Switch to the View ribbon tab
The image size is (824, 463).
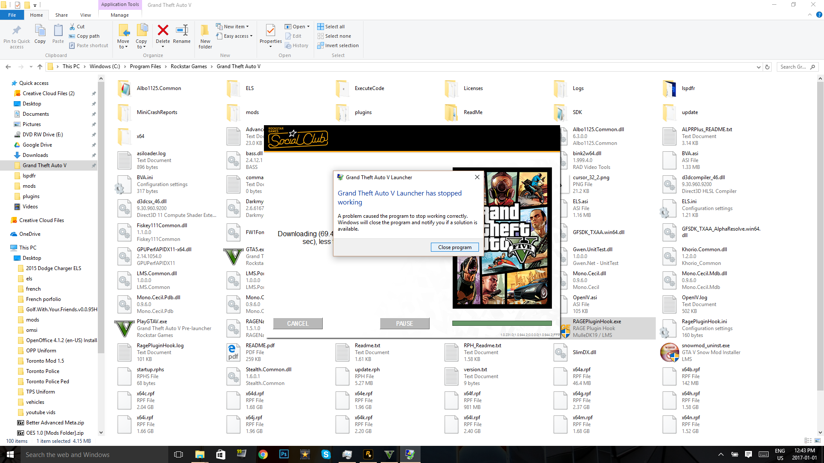pyautogui.click(x=85, y=15)
